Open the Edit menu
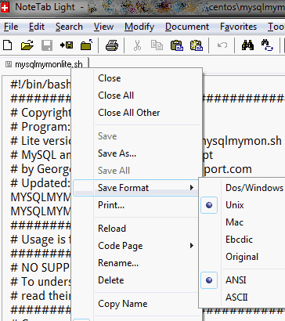Image resolution: width=285 pixels, height=321 pixels. [x=37, y=27]
